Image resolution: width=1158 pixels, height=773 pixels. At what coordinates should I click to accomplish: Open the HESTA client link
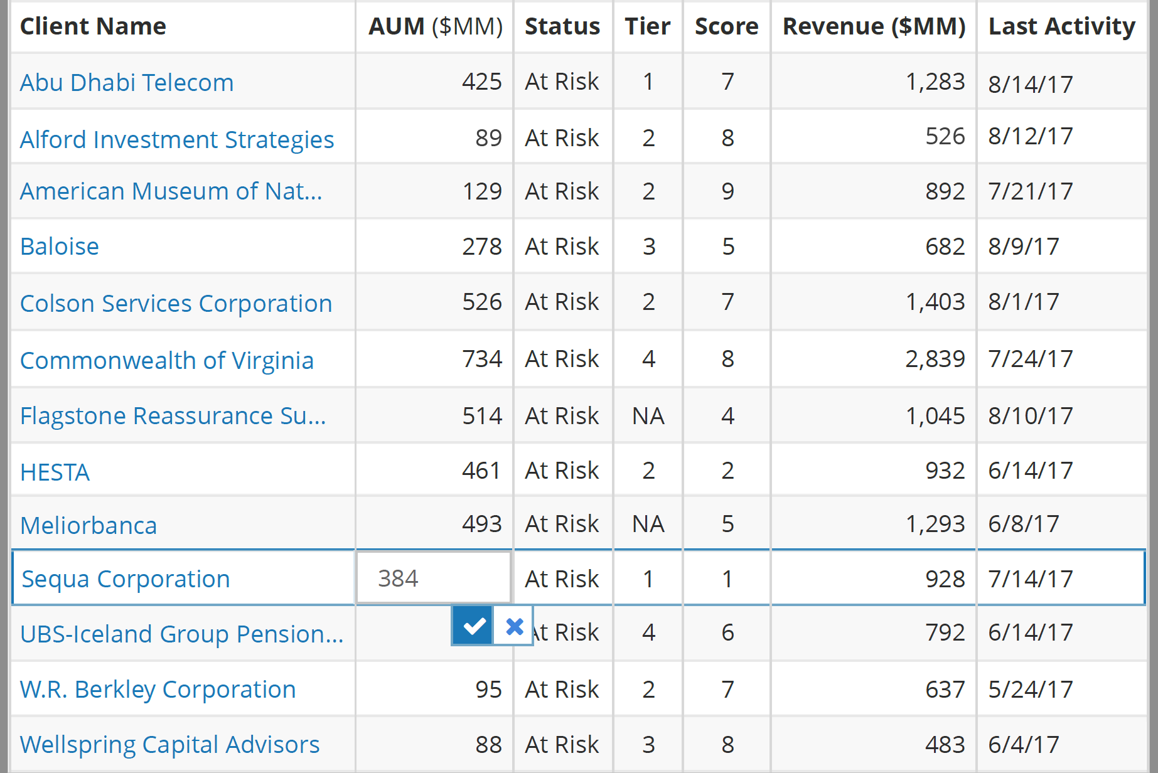[x=55, y=472]
